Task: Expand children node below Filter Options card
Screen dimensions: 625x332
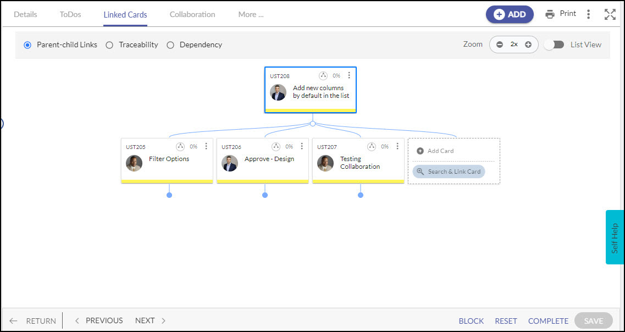Action: (x=169, y=195)
